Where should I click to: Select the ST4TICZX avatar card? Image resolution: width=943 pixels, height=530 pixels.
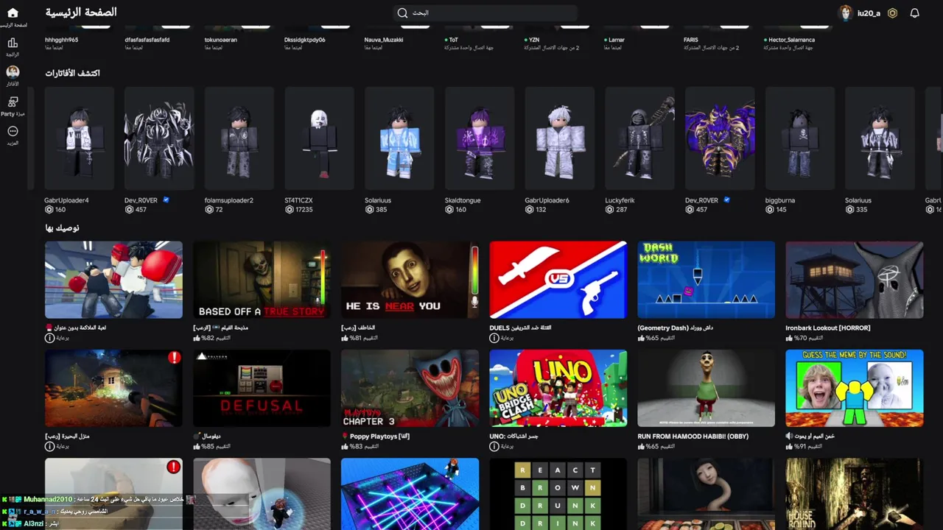coord(320,139)
